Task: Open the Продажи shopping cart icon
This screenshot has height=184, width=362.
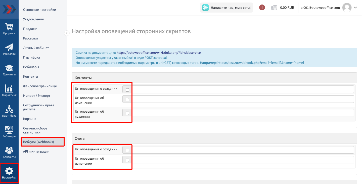Action: pyautogui.click(x=9, y=27)
